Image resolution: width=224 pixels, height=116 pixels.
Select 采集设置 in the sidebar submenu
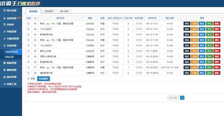(9, 57)
